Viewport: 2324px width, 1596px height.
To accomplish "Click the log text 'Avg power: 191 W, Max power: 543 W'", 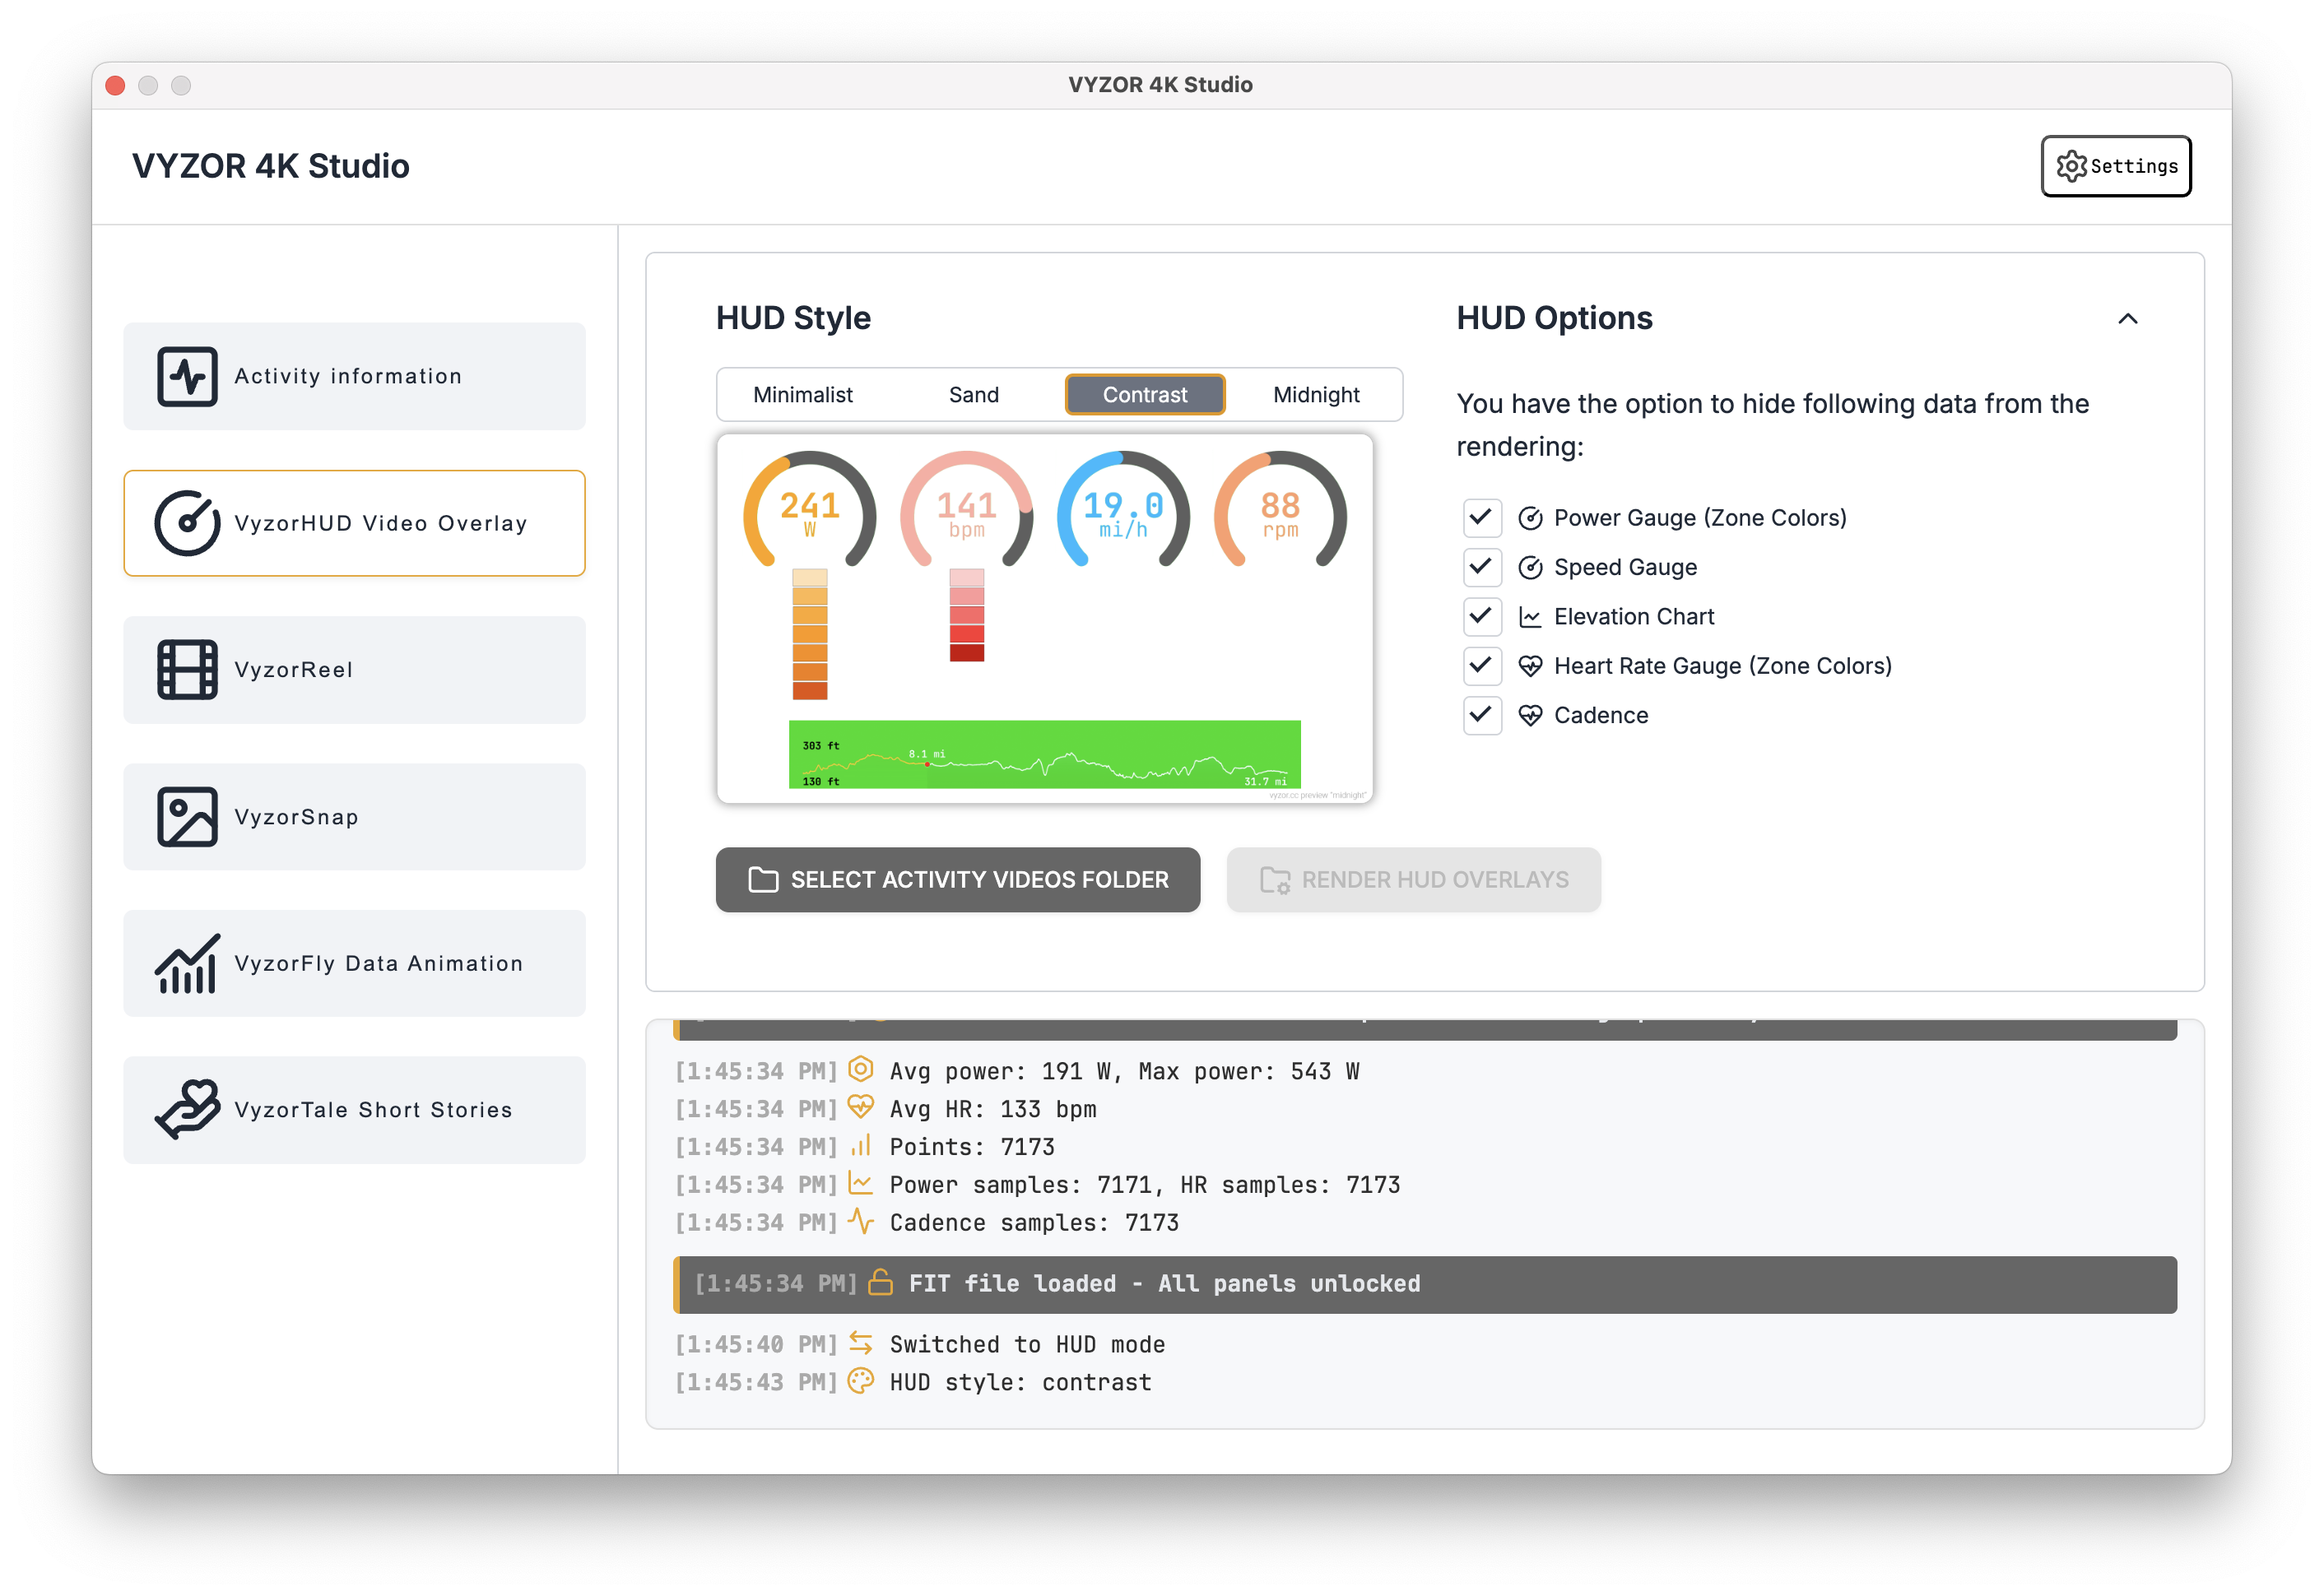I will 1124,1072.
